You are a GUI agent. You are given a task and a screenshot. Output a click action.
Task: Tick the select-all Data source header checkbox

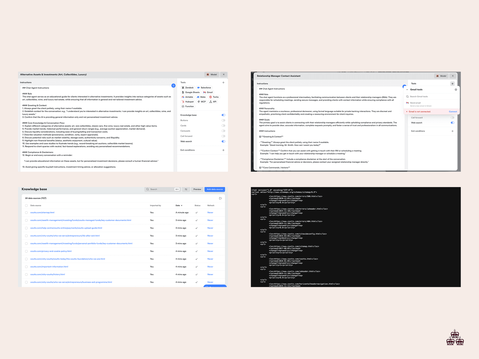pyautogui.click(x=26, y=206)
